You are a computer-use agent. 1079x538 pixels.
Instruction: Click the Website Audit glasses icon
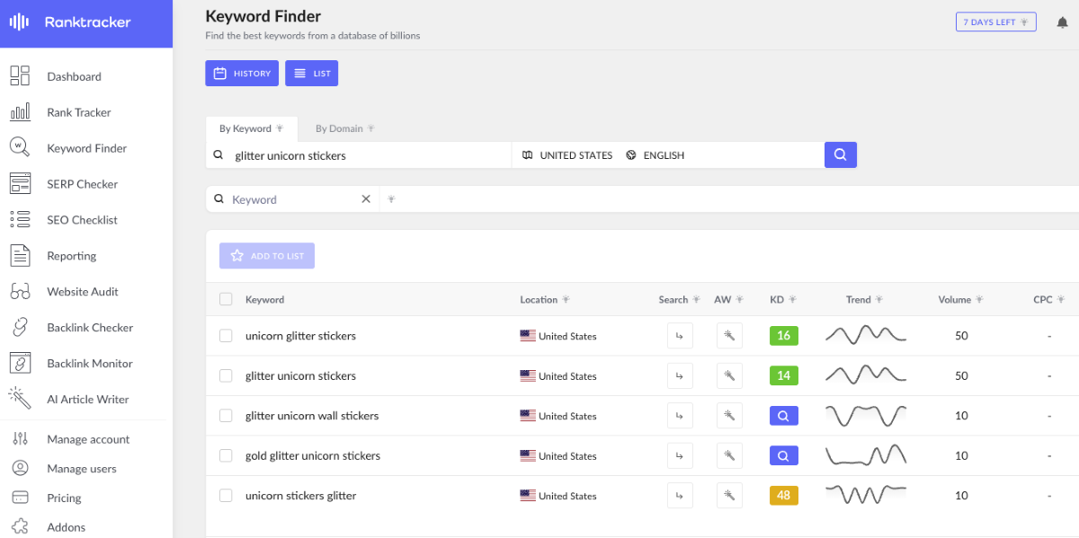tap(20, 292)
